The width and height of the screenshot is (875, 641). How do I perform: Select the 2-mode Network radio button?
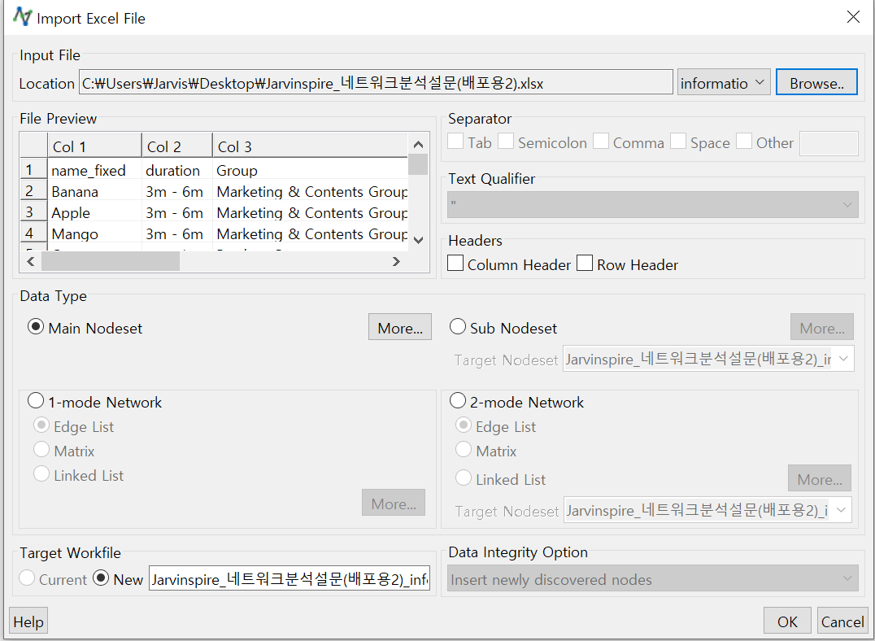[458, 401]
